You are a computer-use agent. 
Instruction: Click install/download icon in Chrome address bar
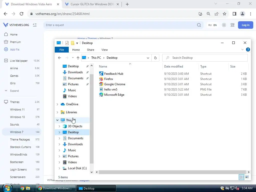coord(200,14)
